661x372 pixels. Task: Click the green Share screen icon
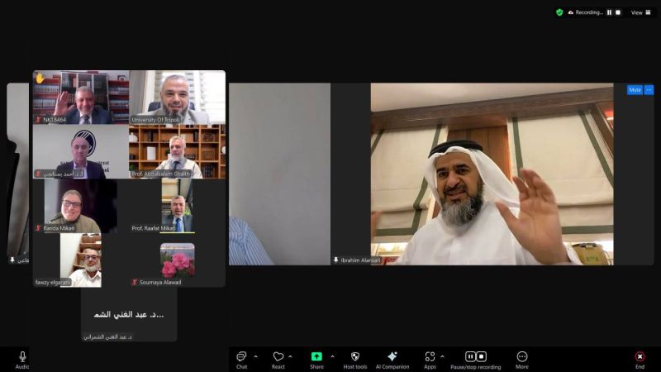pos(316,357)
